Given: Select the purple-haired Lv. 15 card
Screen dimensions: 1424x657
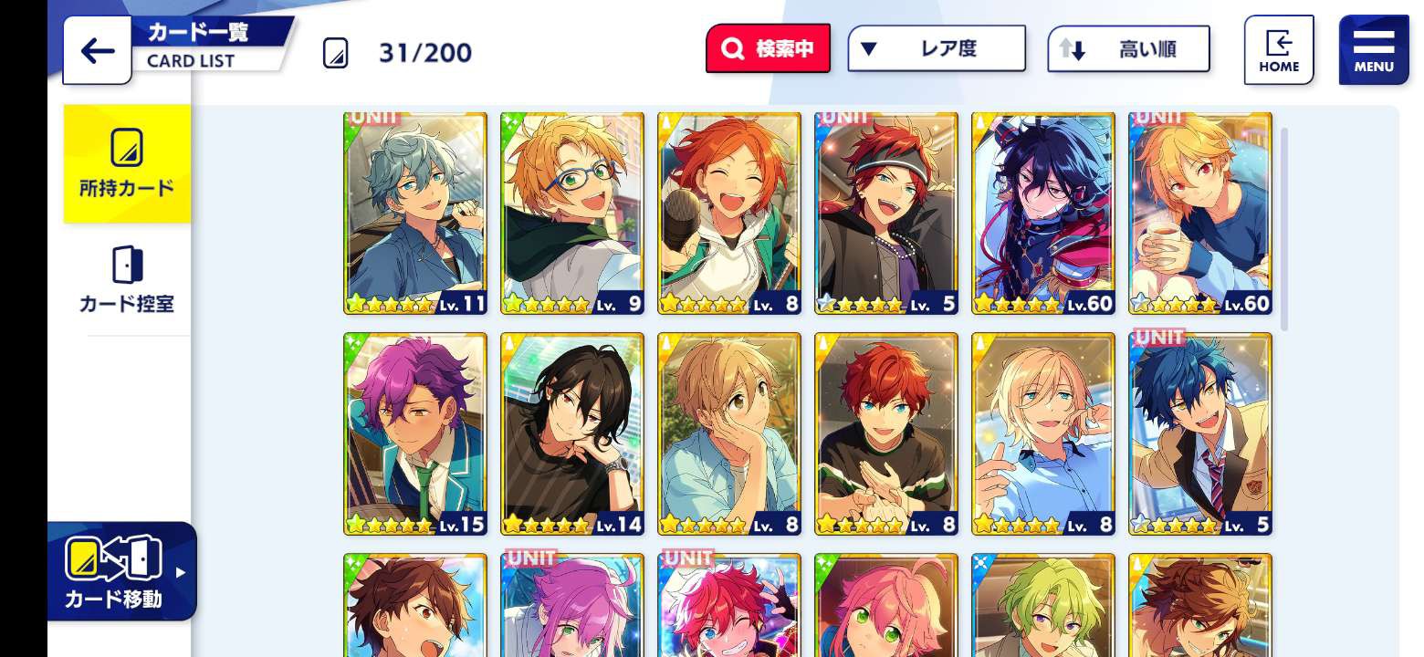Looking at the screenshot, I should [415, 434].
